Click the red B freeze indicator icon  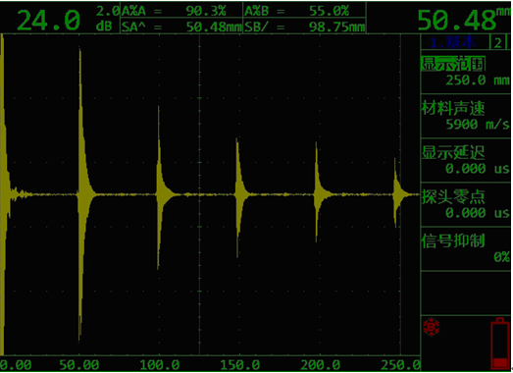pyautogui.click(x=432, y=327)
